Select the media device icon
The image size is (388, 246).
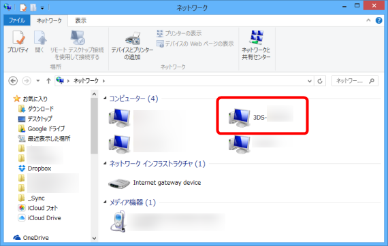(x=118, y=222)
